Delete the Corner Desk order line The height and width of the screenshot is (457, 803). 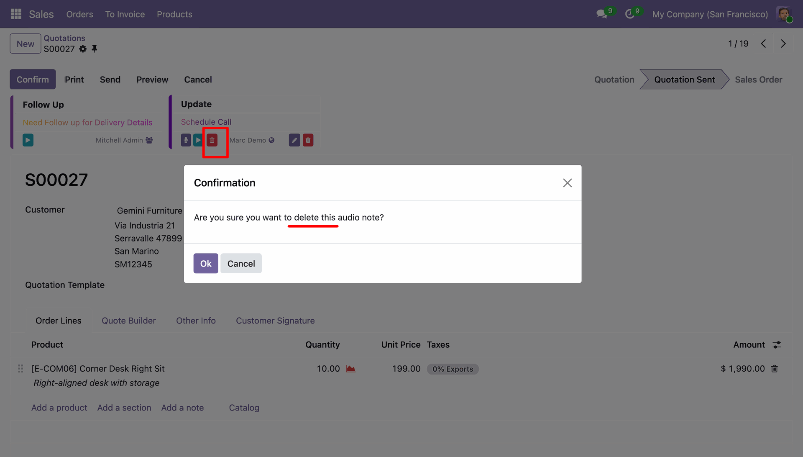pyautogui.click(x=775, y=369)
